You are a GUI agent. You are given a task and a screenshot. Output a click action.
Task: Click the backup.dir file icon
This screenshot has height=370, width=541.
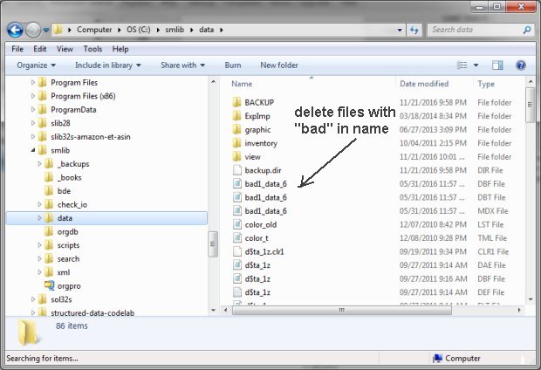pos(237,170)
